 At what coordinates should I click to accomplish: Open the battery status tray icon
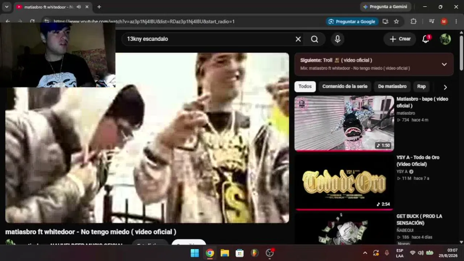430,253
